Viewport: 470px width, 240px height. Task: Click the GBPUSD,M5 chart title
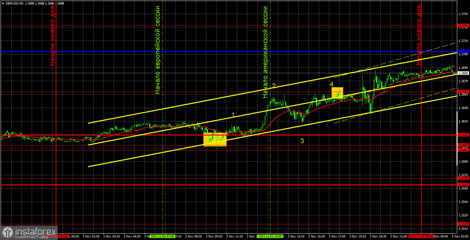pos(14,3)
